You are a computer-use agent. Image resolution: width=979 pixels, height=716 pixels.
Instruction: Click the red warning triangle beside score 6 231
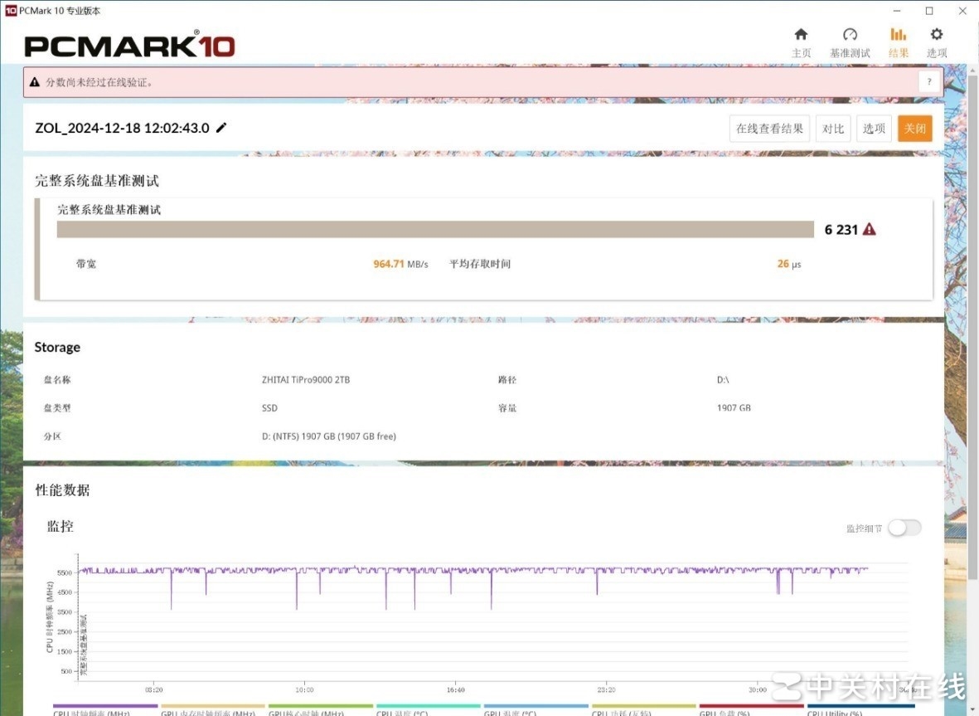tap(869, 229)
